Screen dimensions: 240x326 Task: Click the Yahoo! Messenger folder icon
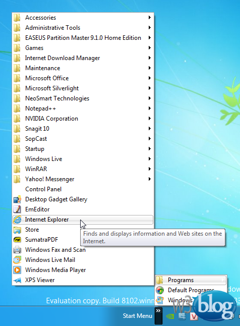tap(17, 179)
